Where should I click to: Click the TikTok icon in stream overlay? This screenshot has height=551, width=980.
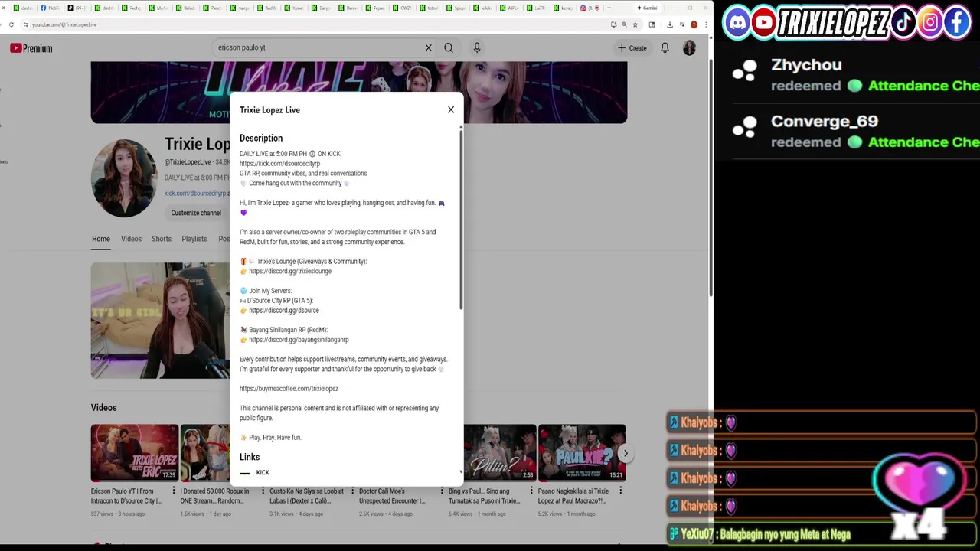(903, 23)
